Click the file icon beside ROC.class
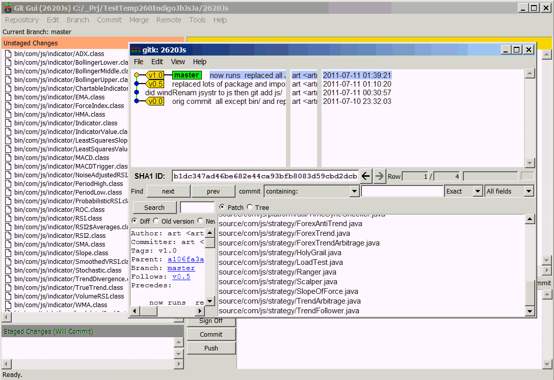554x380 pixels. [8, 209]
